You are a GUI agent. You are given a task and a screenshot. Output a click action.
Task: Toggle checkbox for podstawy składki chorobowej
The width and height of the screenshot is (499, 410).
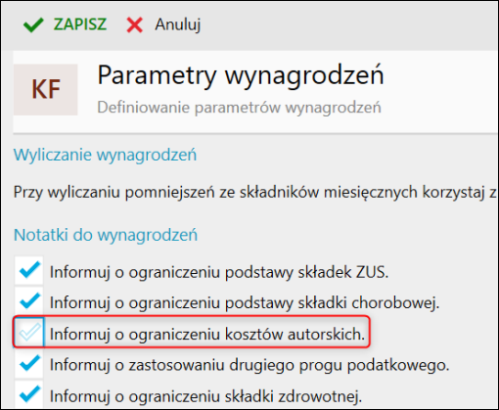click(29, 301)
